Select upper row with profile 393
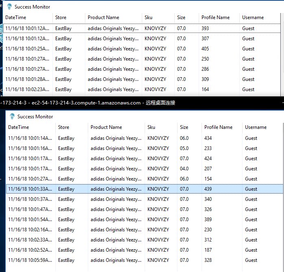Screen dimensions: 284x272 coord(142,28)
